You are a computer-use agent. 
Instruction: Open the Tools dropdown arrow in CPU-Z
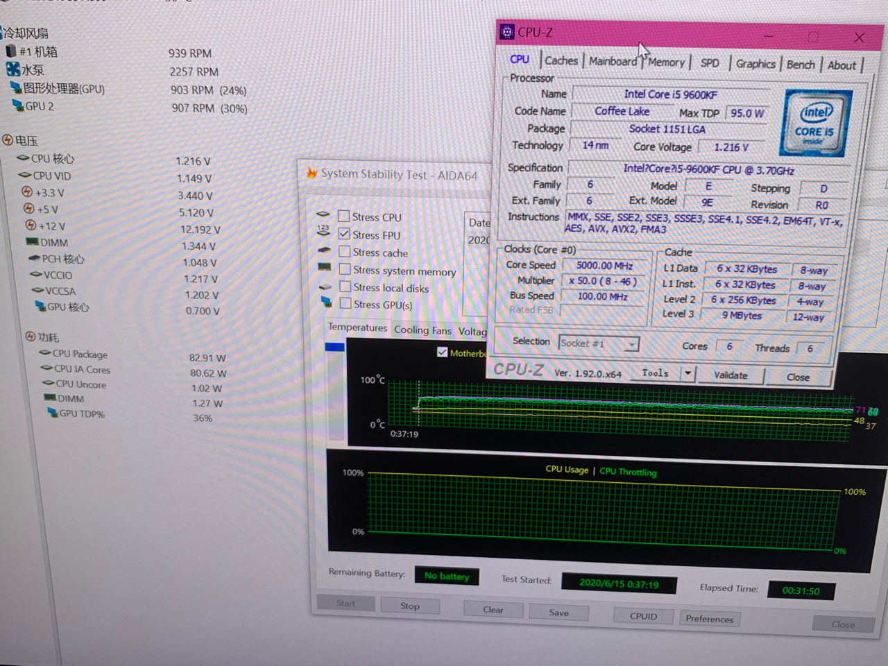pos(688,374)
